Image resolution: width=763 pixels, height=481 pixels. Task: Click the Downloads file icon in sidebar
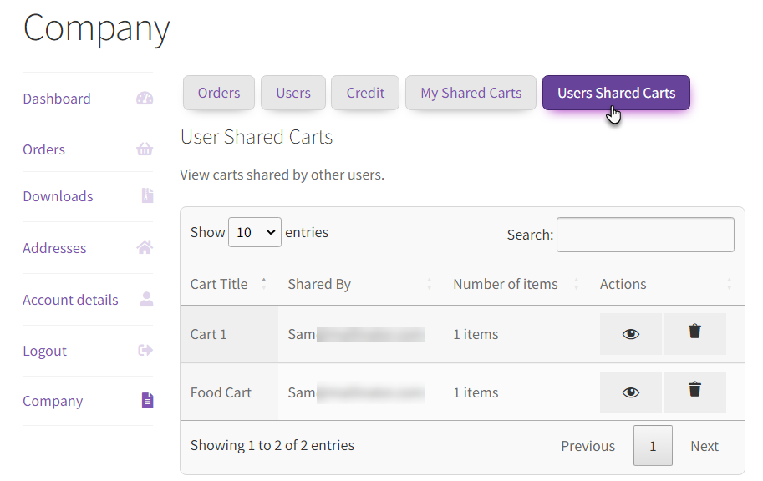point(147,195)
